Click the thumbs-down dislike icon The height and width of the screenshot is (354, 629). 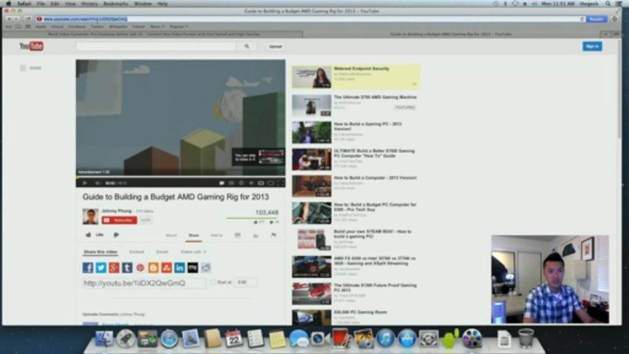[x=116, y=235]
